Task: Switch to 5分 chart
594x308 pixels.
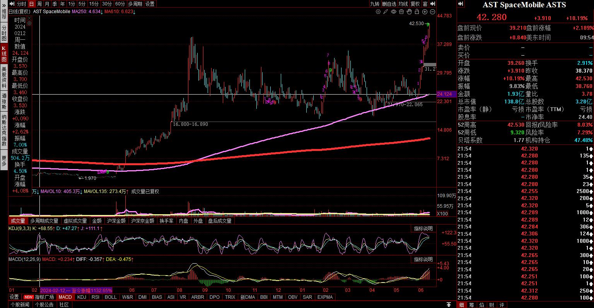Action: [x=82, y=4]
